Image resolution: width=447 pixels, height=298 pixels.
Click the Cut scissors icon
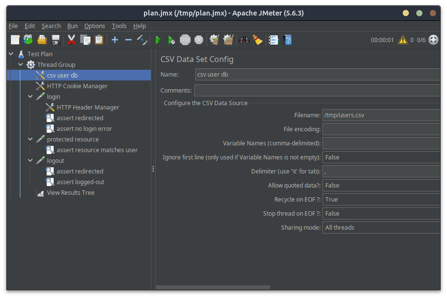(71, 40)
